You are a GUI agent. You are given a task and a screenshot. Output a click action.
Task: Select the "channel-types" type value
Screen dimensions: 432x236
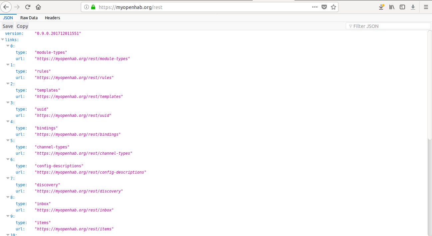pyautogui.click(x=52, y=147)
